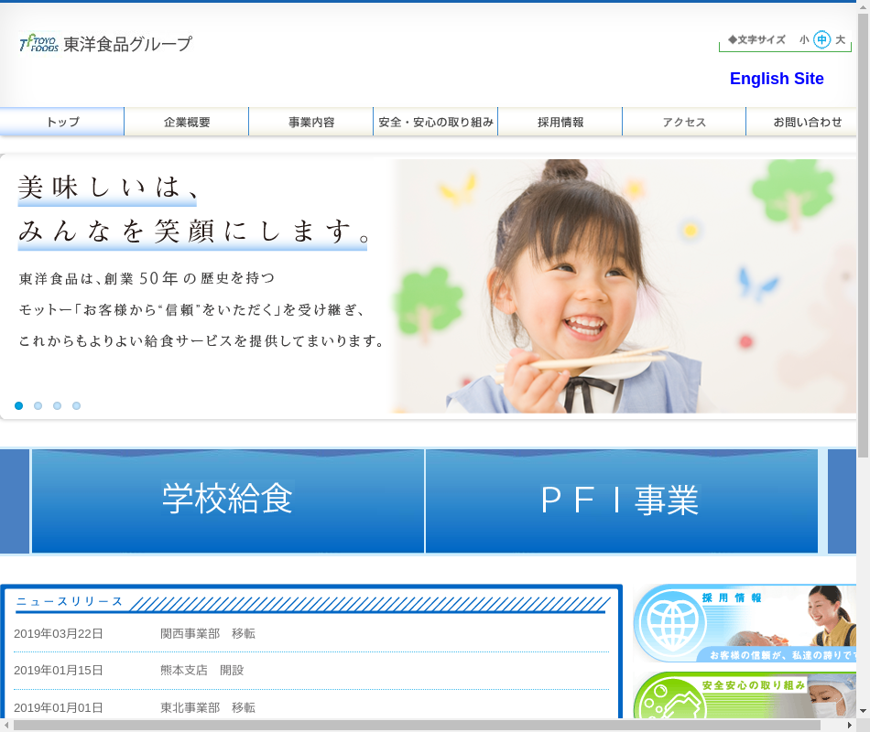Open the PFI事業 banner
The image size is (870, 732).
pos(621,501)
